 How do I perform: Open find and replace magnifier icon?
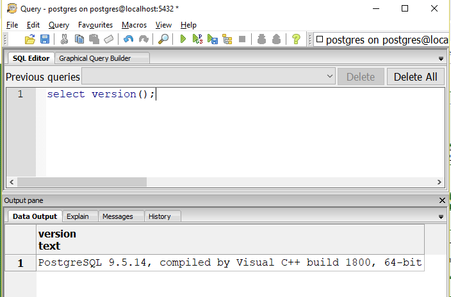163,39
